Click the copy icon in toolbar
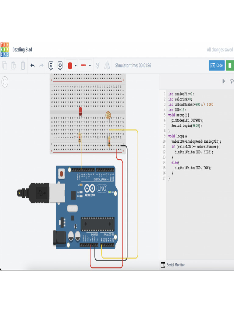 click(x=5, y=66)
